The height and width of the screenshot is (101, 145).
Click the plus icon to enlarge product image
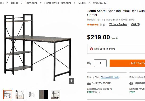coord(71,81)
